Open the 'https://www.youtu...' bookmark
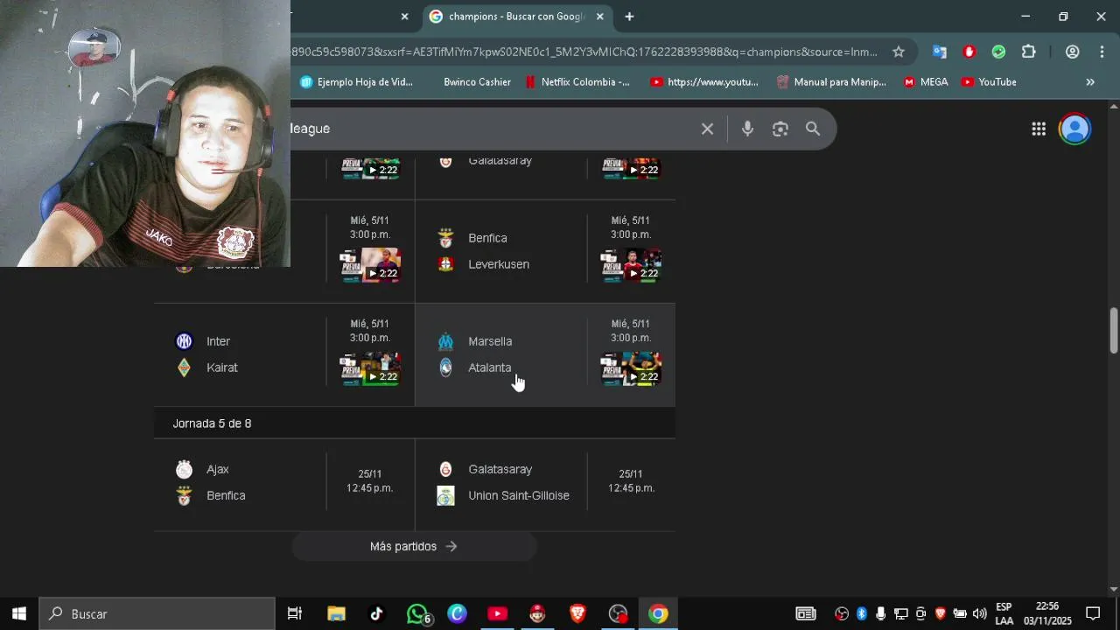The width and height of the screenshot is (1120, 630). tap(704, 82)
